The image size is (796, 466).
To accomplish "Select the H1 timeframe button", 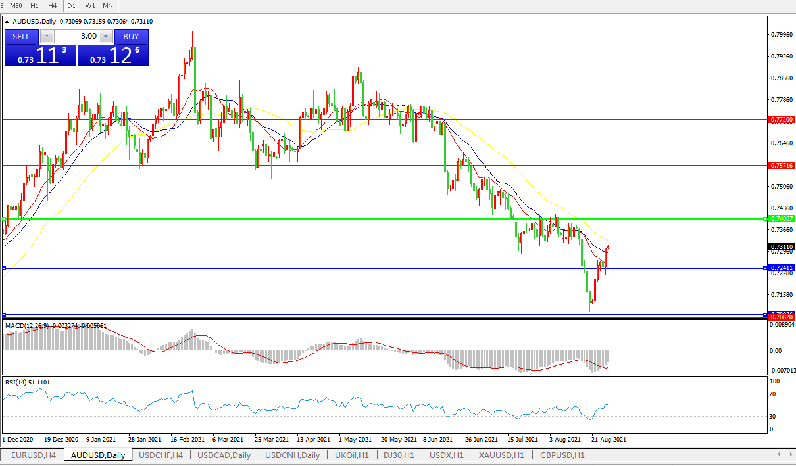I will click(x=35, y=5).
